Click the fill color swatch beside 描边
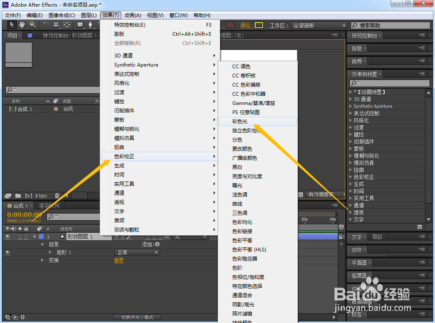The width and height of the screenshot is (435, 323). tap(230, 25)
